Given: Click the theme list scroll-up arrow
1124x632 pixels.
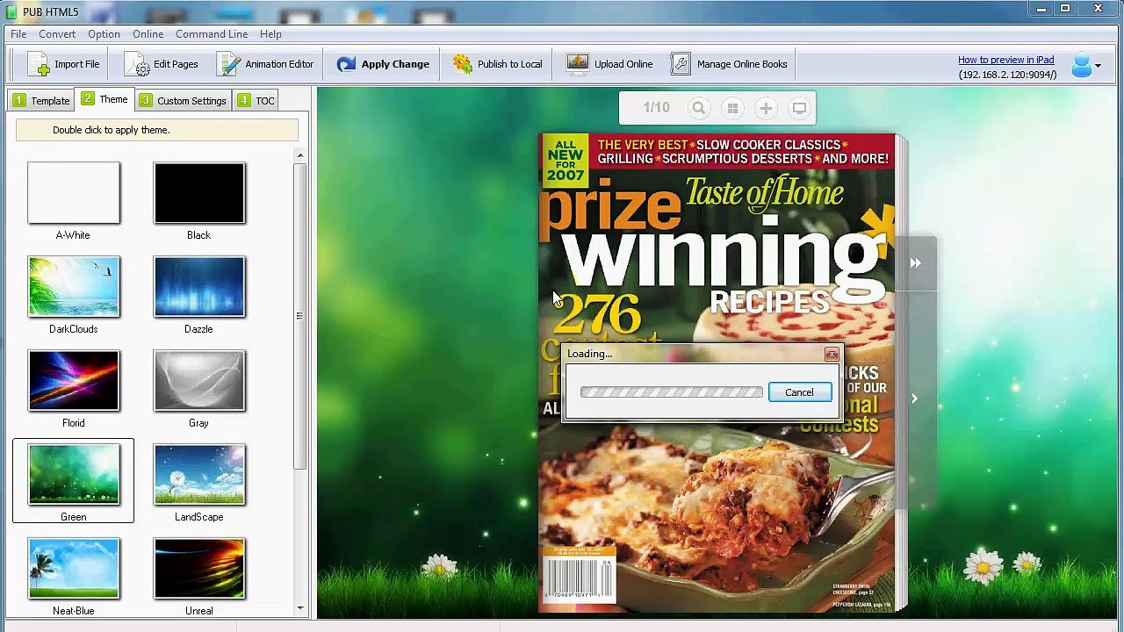Looking at the screenshot, I should (300, 155).
